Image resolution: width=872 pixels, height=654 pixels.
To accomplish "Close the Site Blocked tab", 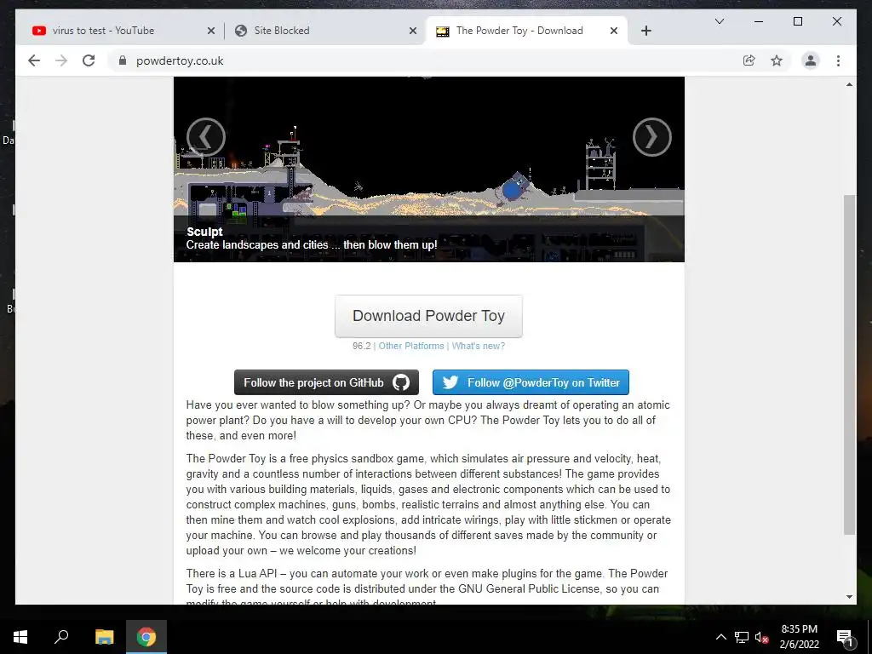I will (x=413, y=31).
